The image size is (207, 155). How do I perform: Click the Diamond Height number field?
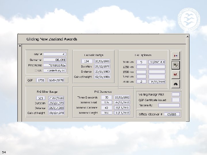[x=107, y=113]
